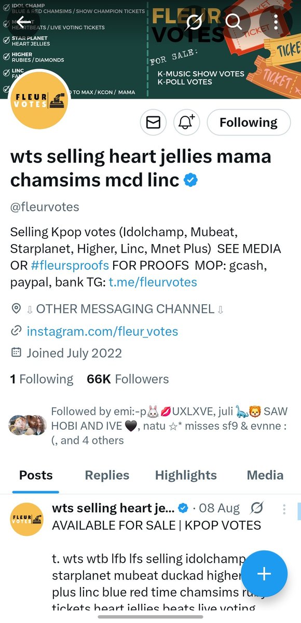Toggle the Following button

click(x=249, y=123)
